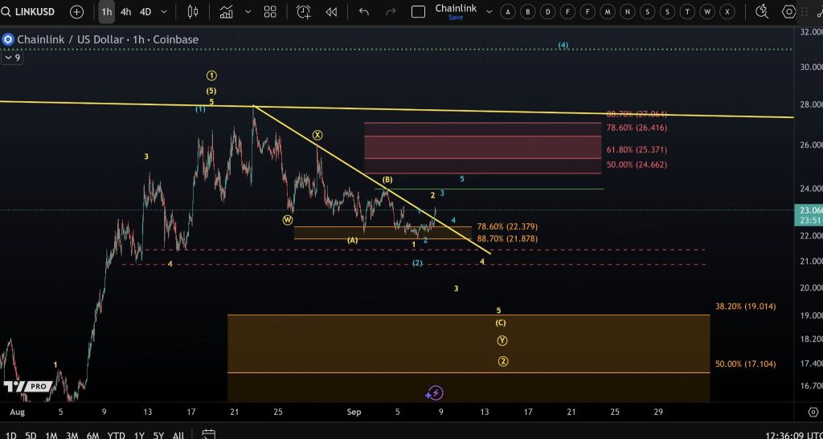823x439 pixels.
Task: Set the date range to YTD
Action: pos(117,435)
